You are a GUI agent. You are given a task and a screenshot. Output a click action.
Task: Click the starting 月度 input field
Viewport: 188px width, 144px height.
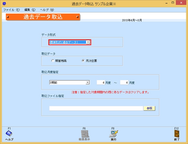pos(101,83)
